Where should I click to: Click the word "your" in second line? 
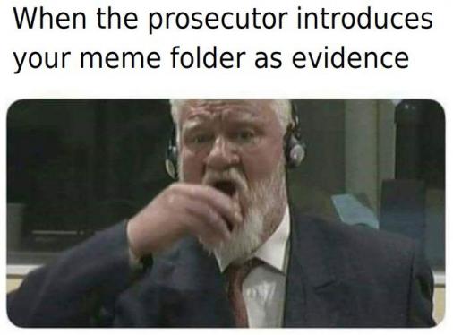42,61
